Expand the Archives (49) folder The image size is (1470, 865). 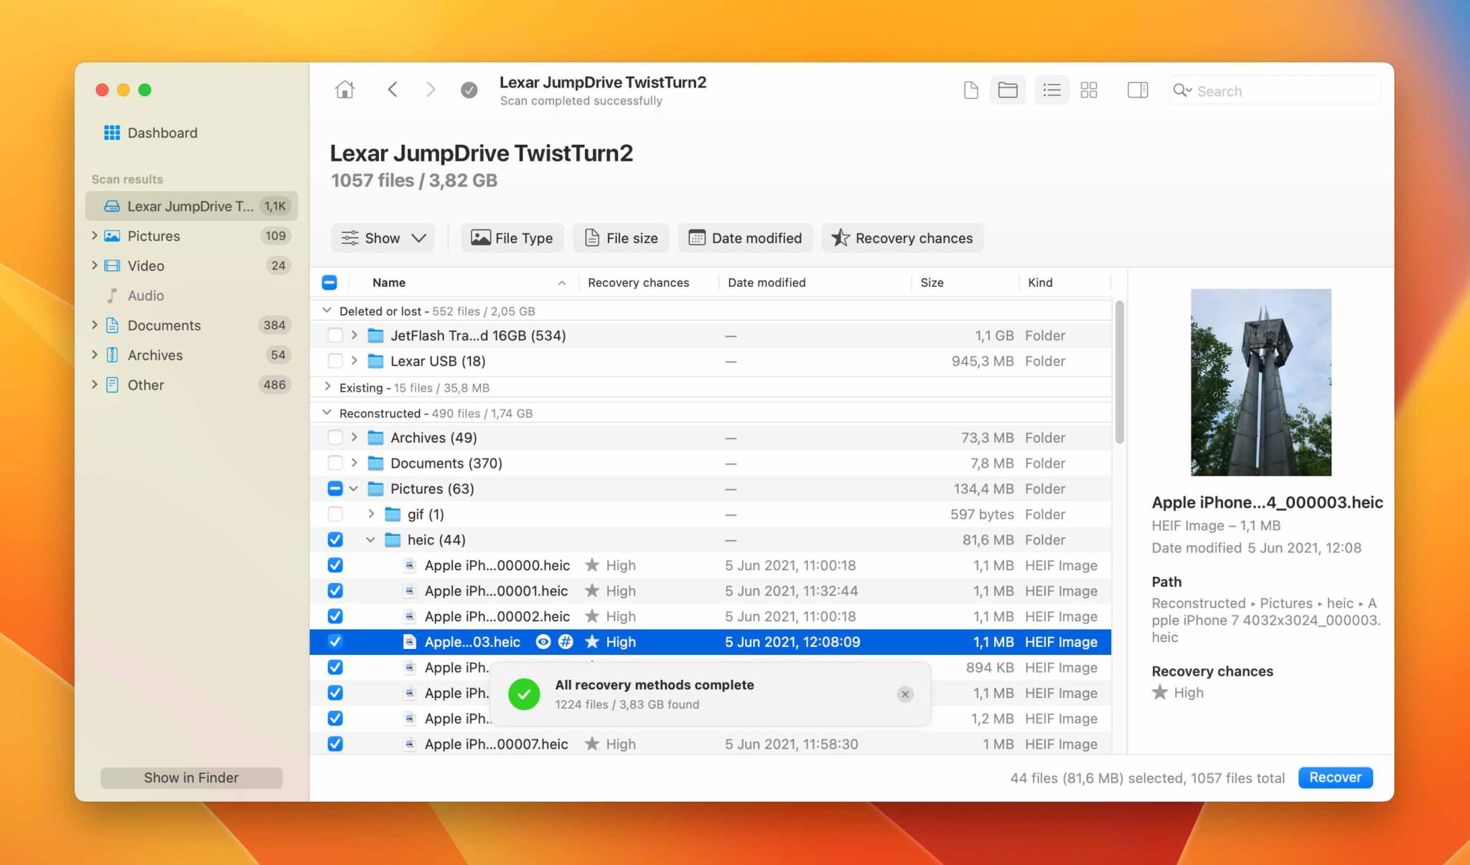click(x=355, y=437)
